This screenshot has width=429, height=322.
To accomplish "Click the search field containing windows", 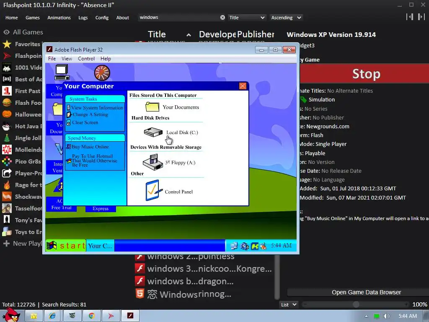I will (178, 18).
